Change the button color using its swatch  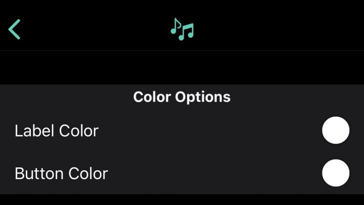336,173
